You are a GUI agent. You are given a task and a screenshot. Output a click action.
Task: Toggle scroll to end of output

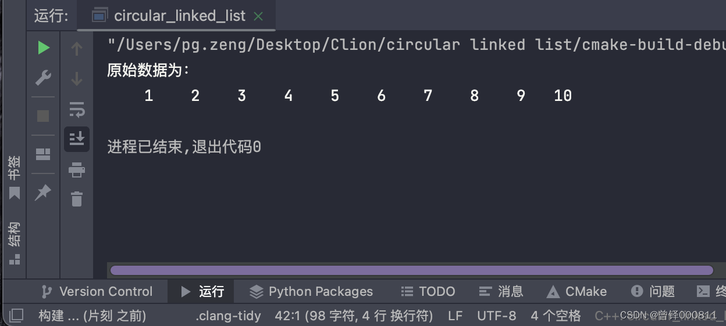click(77, 139)
